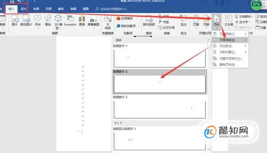267x153 pixels.
Task: Expand the Current Position submenu arrow
Action: (x=245, y=52)
